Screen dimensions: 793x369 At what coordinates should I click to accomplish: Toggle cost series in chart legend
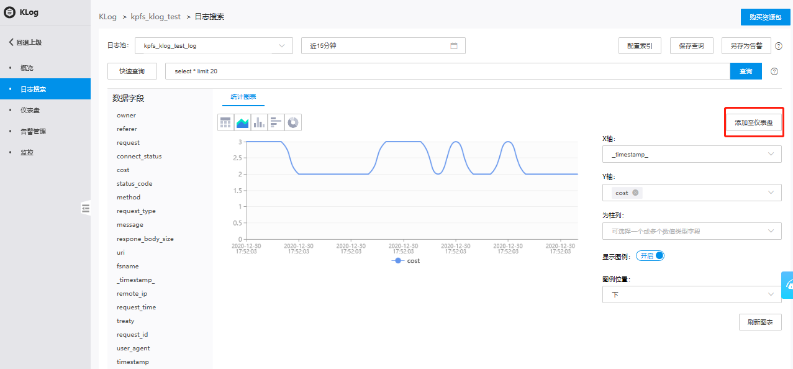tap(406, 261)
